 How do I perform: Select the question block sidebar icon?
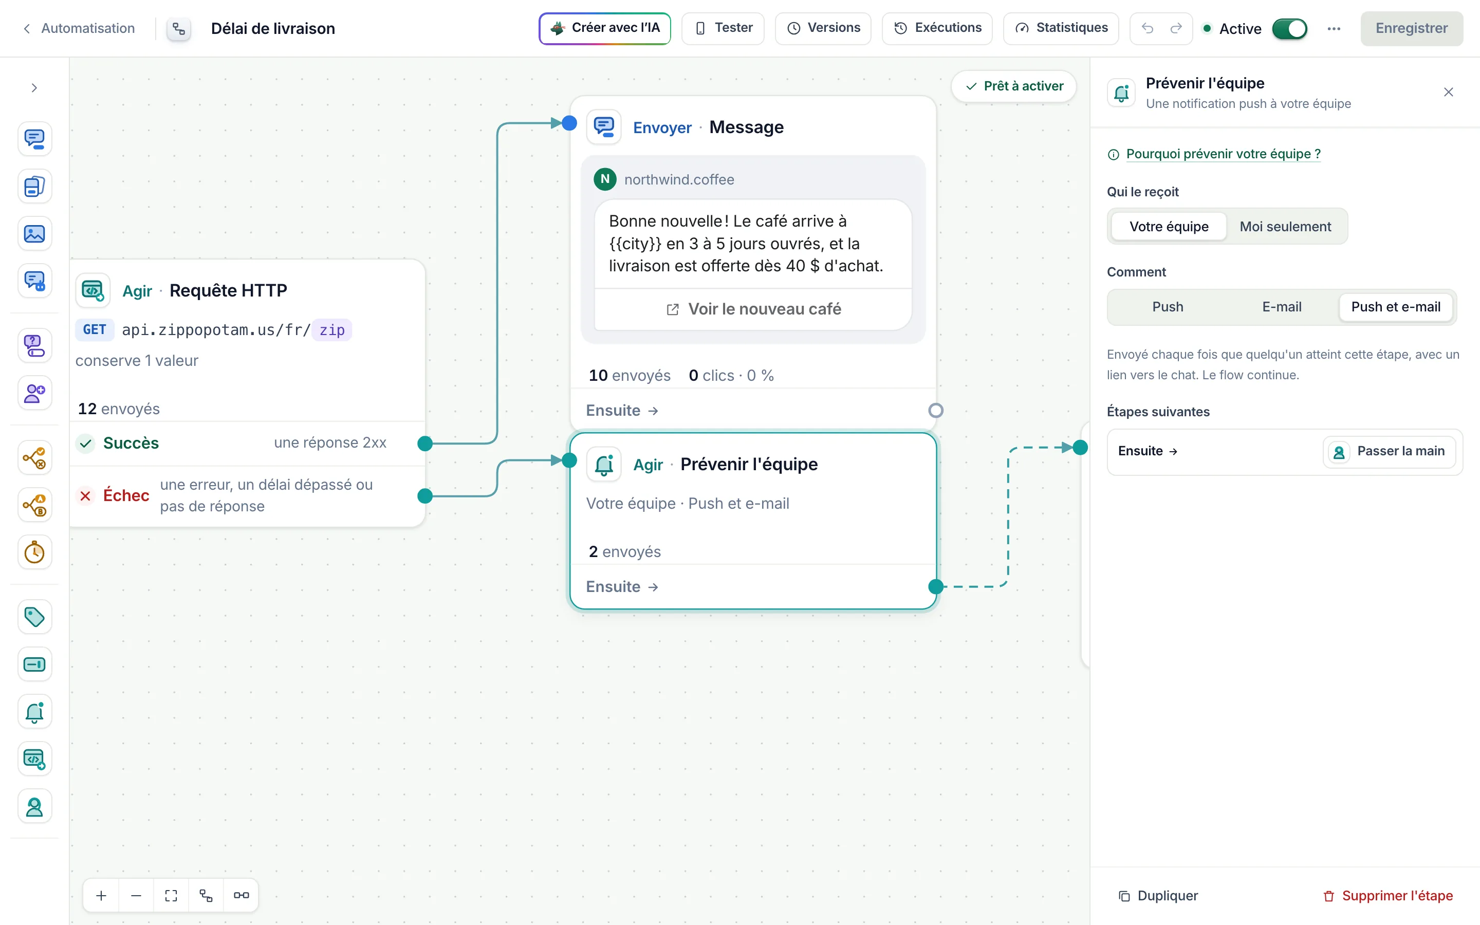pos(35,346)
